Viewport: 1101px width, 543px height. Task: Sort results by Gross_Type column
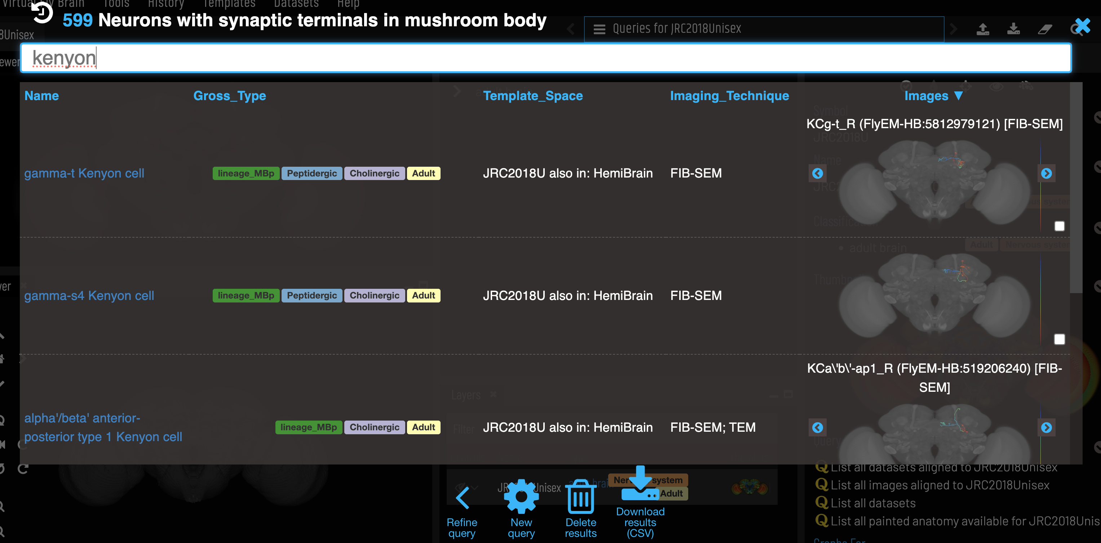click(230, 96)
